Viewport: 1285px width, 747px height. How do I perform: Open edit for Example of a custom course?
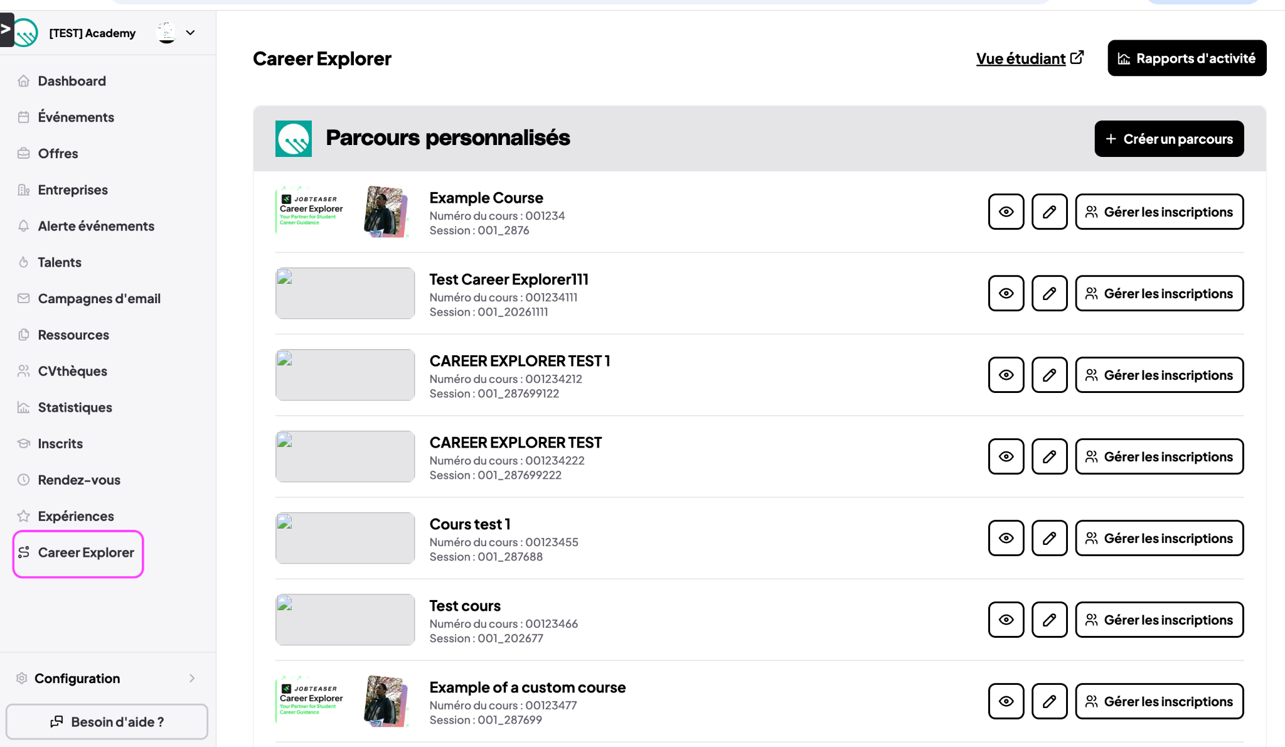(1049, 702)
